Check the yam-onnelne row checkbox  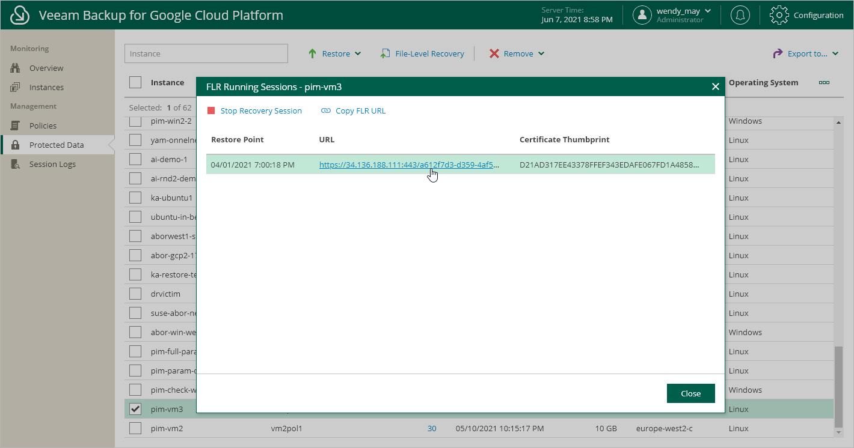tap(135, 140)
